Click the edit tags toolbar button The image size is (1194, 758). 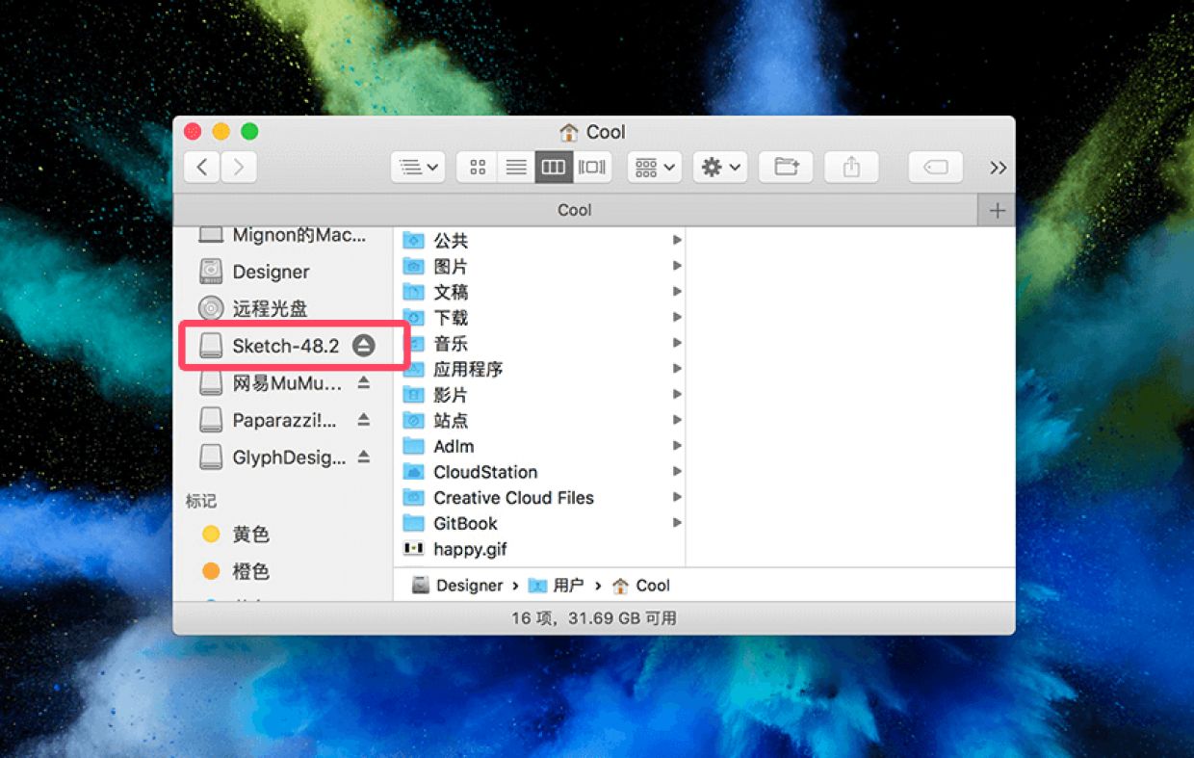(935, 167)
